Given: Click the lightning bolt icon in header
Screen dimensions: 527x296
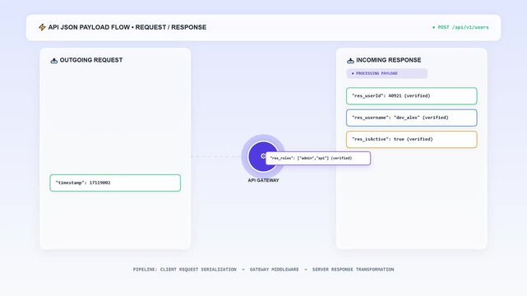Looking at the screenshot, I should (42, 27).
